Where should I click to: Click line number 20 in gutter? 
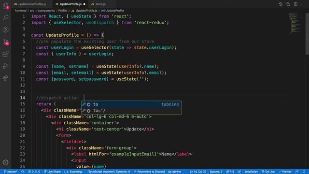[x=23, y=135]
